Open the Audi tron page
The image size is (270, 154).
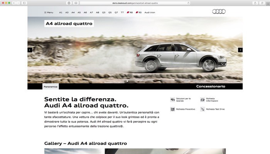pos(150,12)
